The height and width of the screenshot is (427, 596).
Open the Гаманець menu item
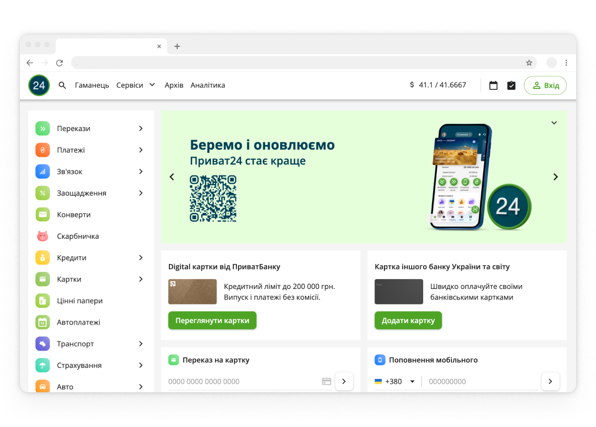point(92,85)
